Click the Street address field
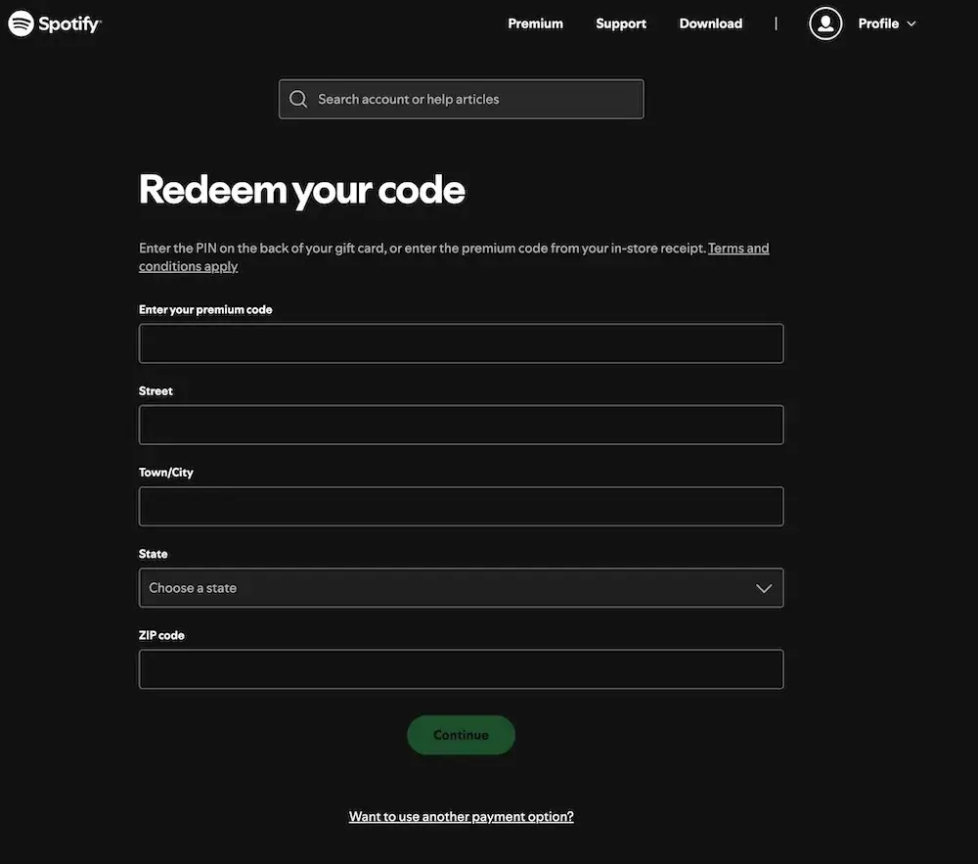Screen dimensions: 978x864 (462, 425)
